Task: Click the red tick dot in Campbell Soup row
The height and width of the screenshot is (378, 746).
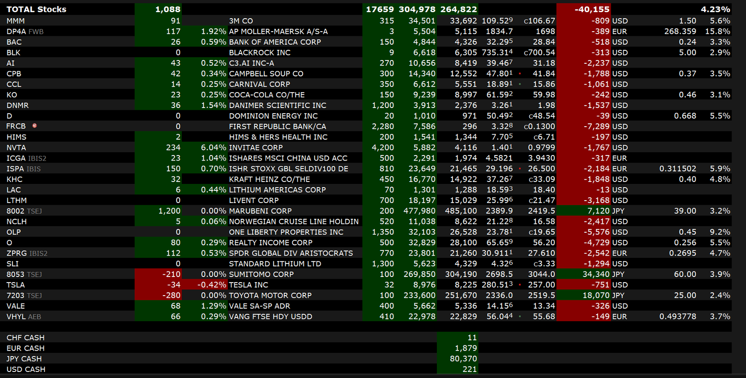Action: 520,74
